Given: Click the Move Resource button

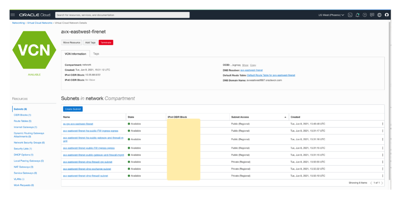Looking at the screenshot, I should tap(72, 43).
